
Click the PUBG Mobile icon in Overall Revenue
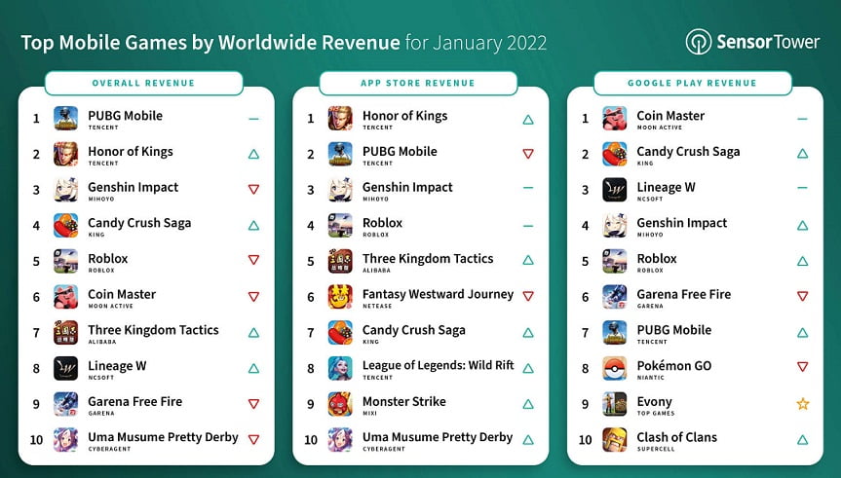66,119
